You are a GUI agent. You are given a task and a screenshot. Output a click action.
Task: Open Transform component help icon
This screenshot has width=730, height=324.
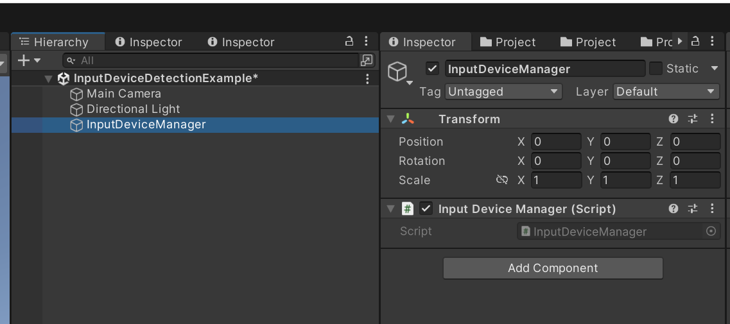tap(674, 119)
